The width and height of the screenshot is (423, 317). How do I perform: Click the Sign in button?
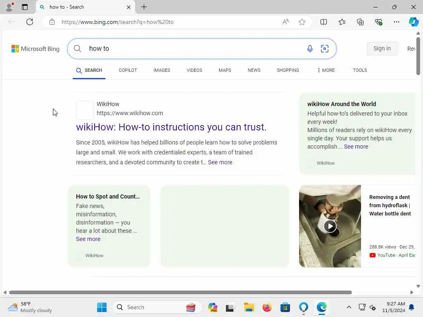click(x=382, y=49)
